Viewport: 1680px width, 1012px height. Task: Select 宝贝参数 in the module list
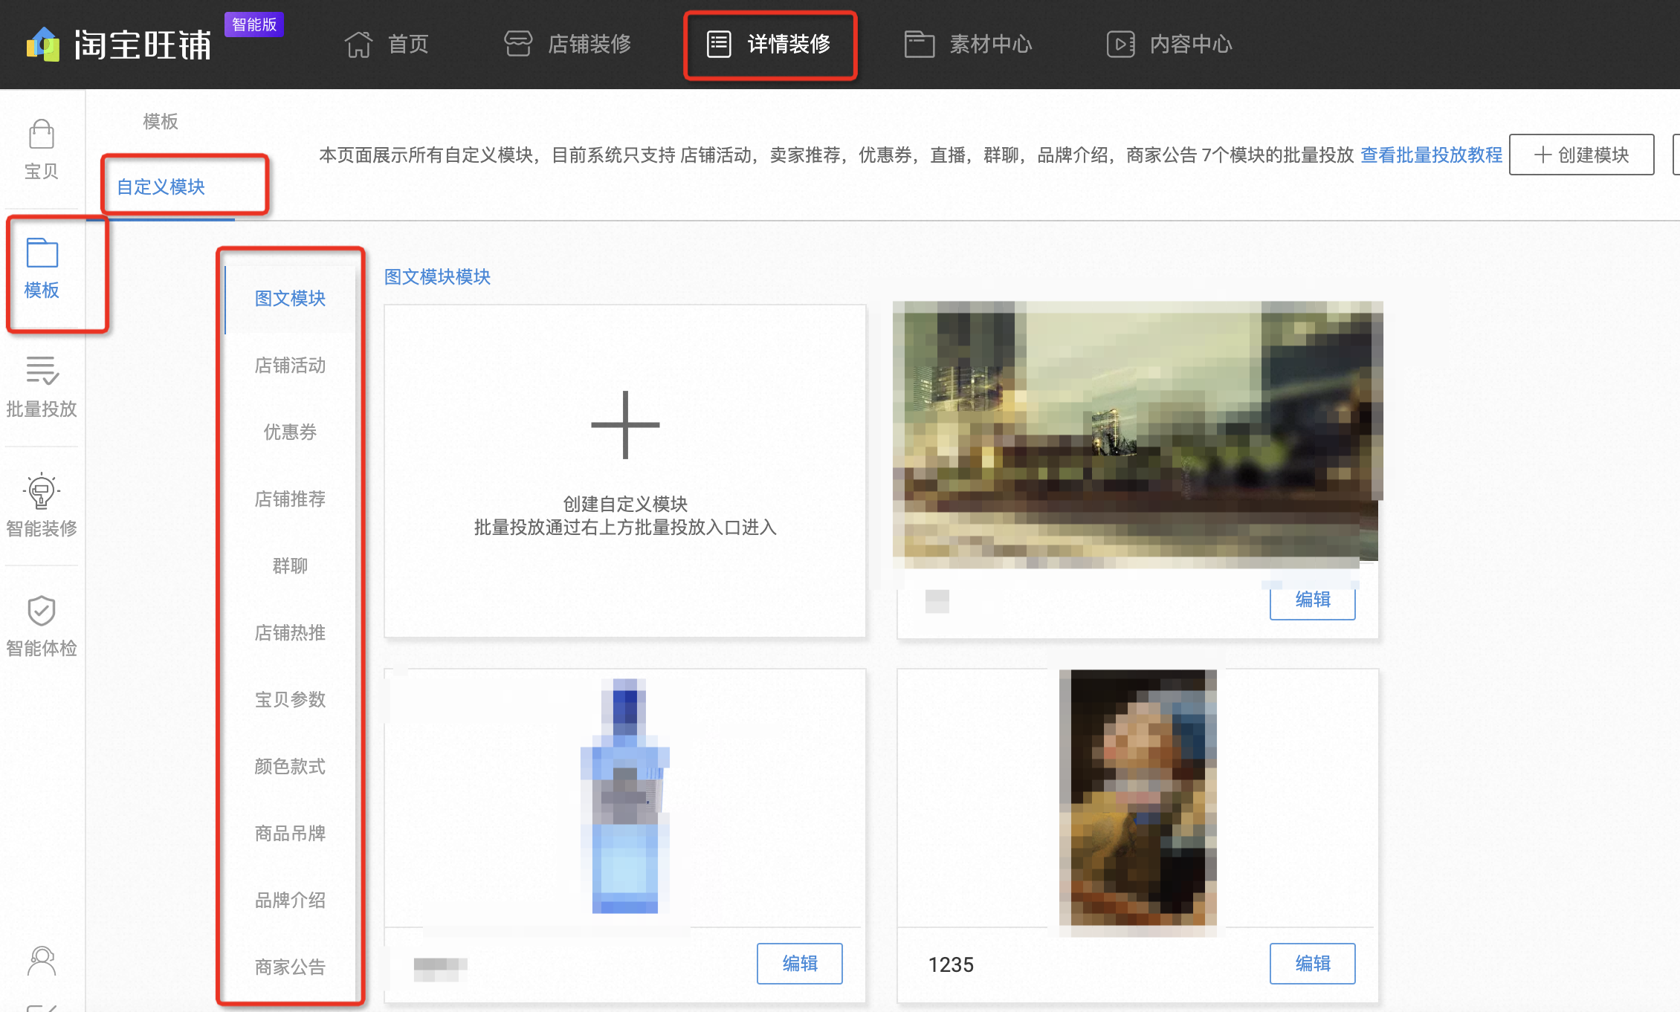click(x=290, y=700)
